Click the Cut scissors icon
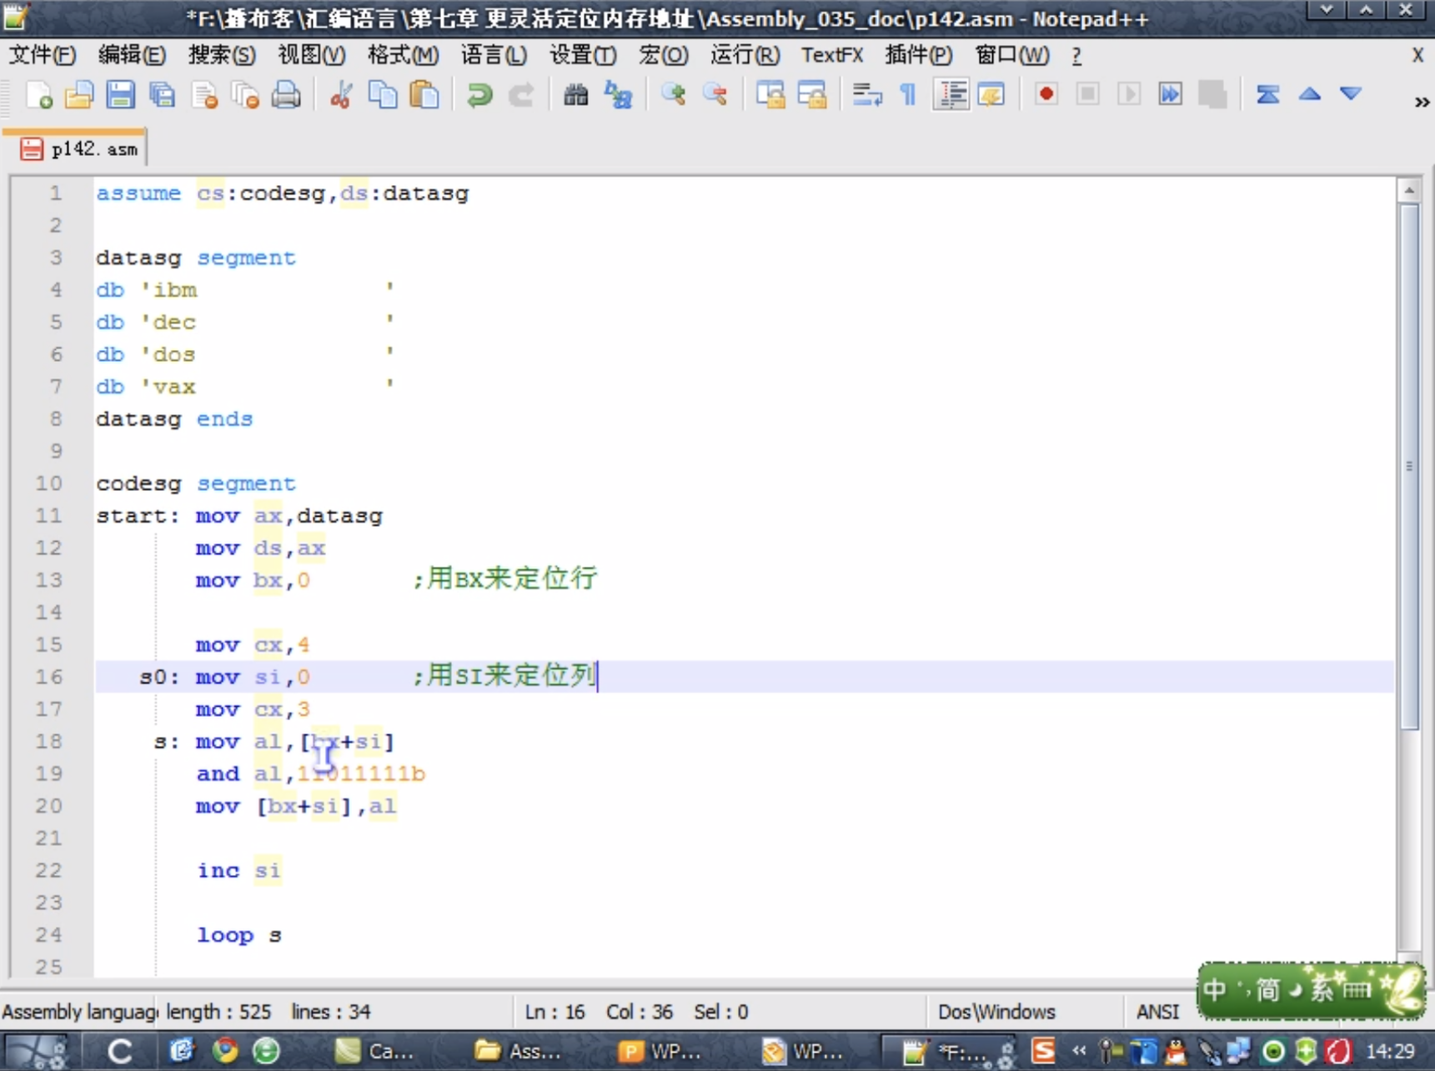1435x1071 pixels. click(340, 95)
